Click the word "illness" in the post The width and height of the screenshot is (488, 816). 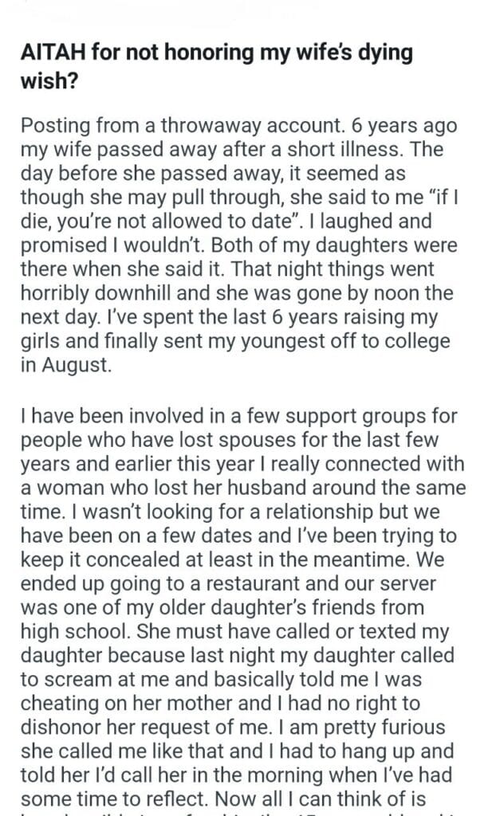343,149
